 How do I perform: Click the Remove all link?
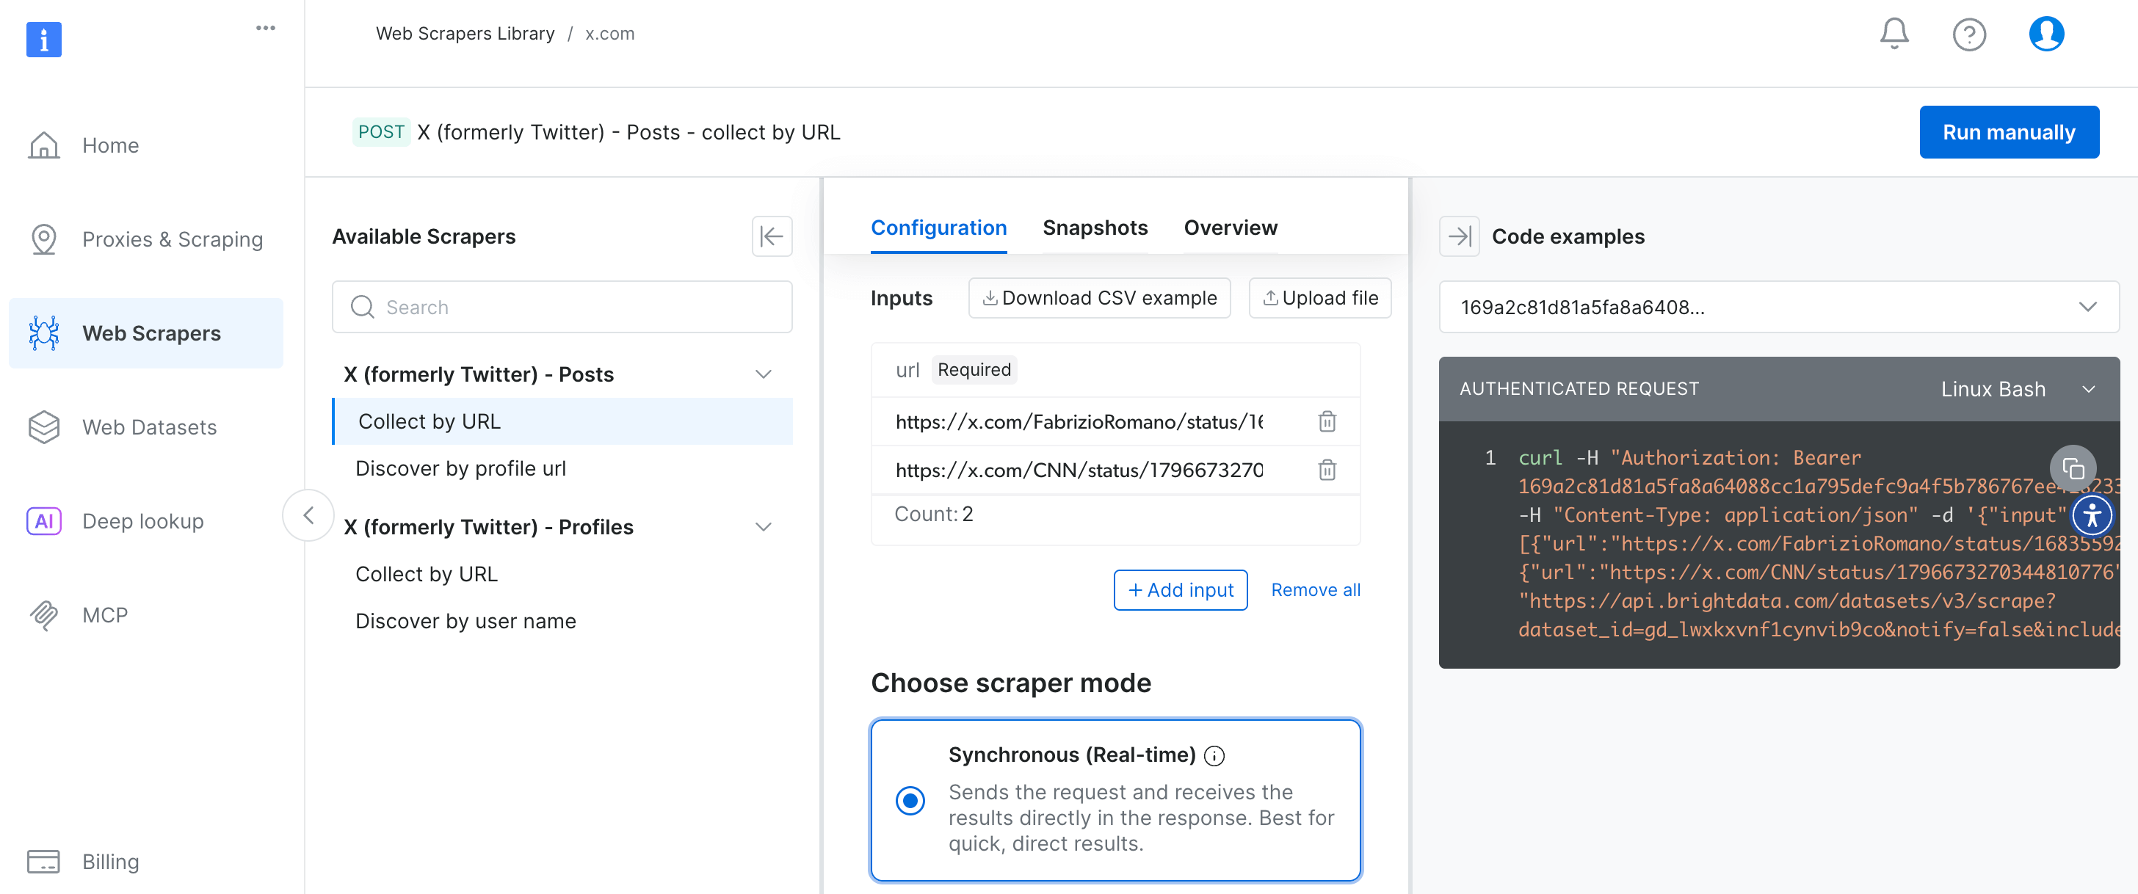1315,589
